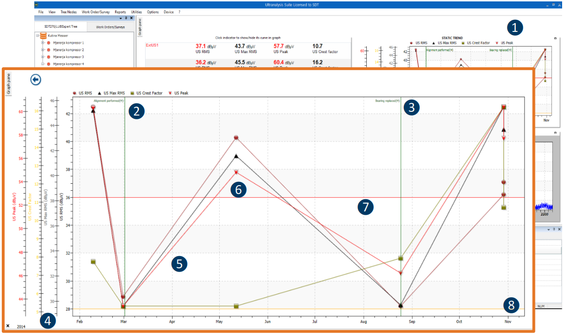
Task: Hide the US Max RMS curve in large legend
Action: click(115, 93)
